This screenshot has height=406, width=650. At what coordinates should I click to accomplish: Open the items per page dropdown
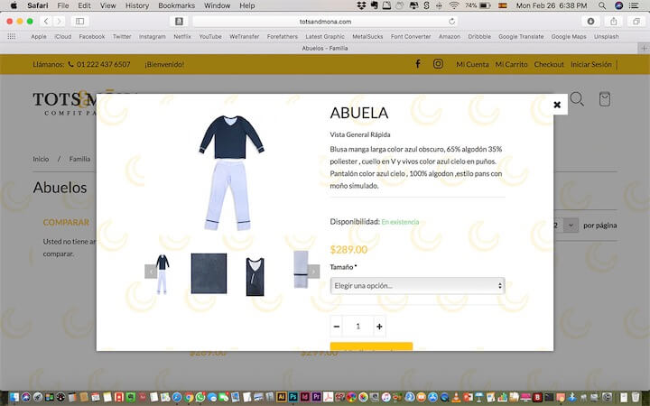point(570,225)
